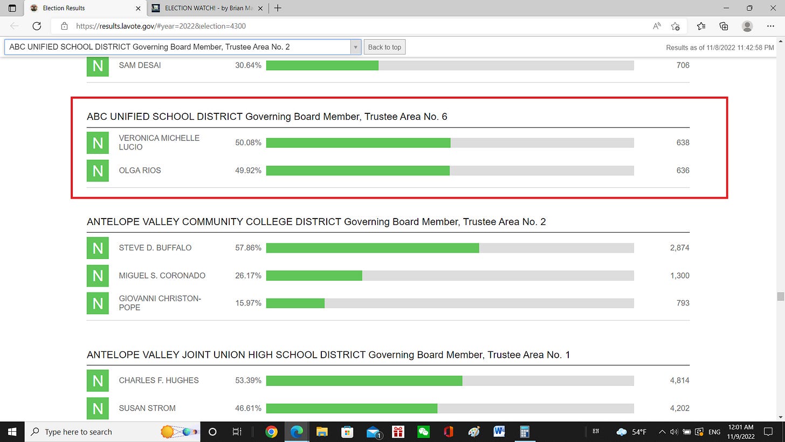Click the Microsoft Edge taskbar icon
This screenshot has width=785, height=442.
click(x=297, y=432)
